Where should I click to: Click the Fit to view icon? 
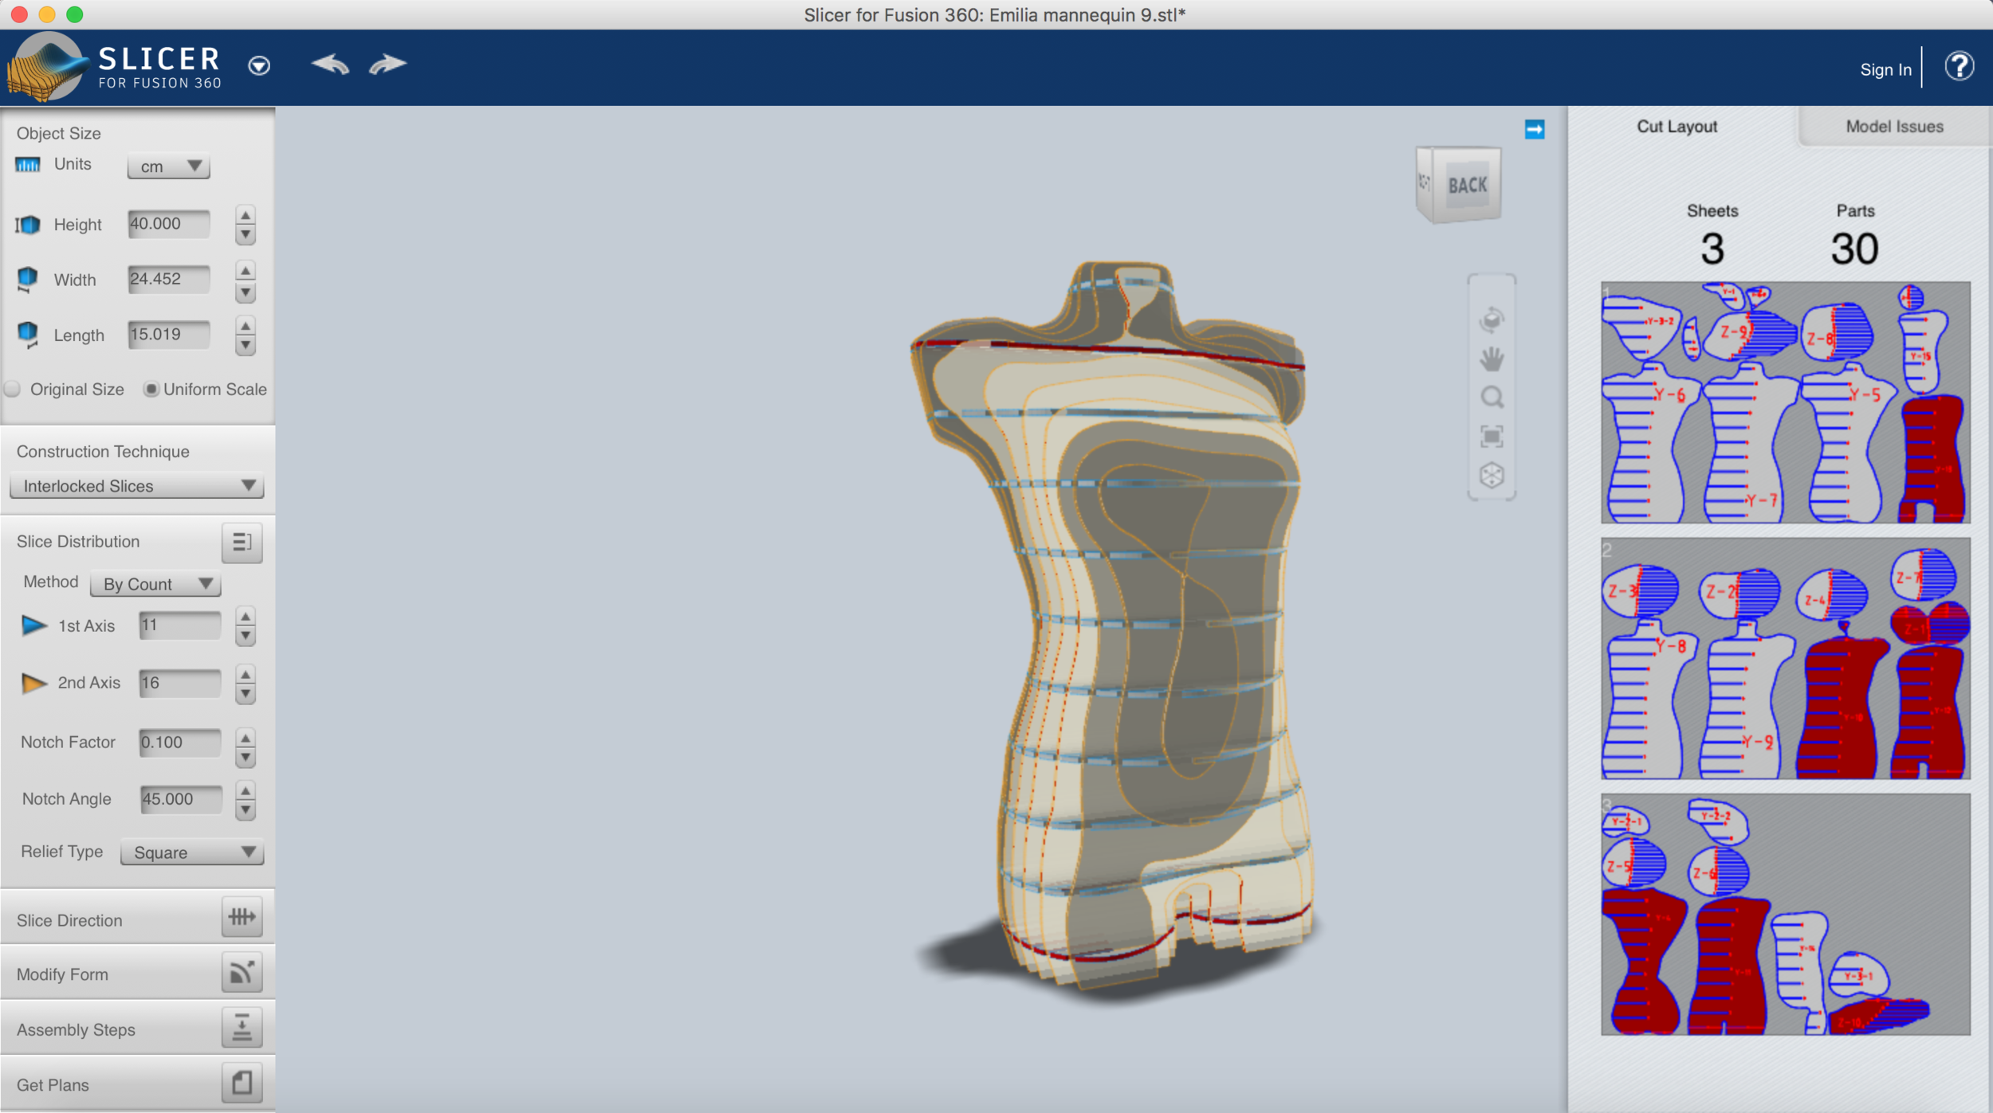point(1492,437)
